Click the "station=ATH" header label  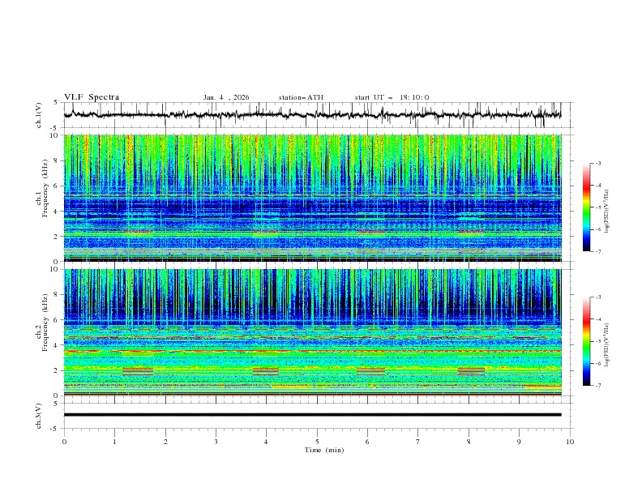tap(301, 97)
